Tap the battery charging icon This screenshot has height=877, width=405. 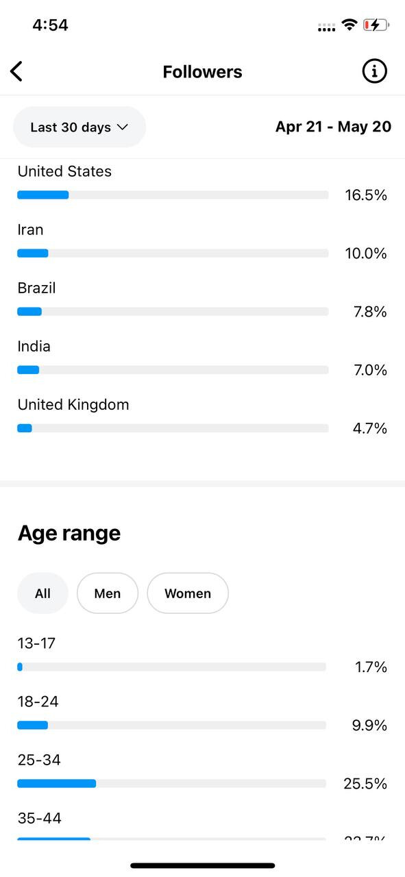pyautogui.click(x=376, y=25)
